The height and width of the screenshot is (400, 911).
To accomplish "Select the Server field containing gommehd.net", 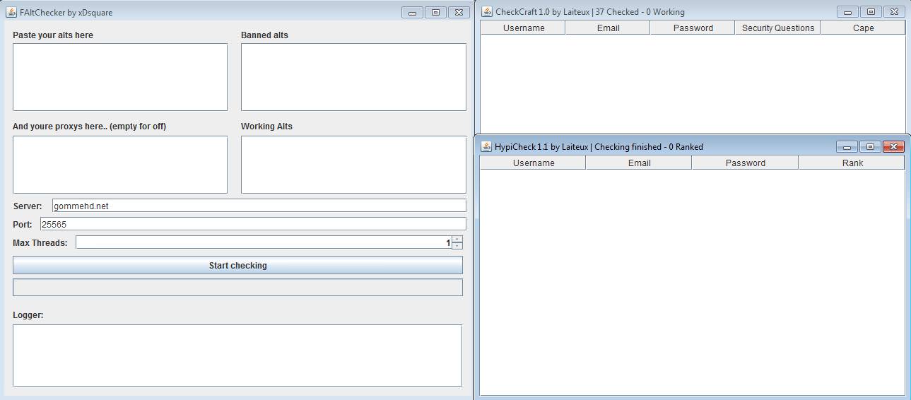I will [259, 206].
